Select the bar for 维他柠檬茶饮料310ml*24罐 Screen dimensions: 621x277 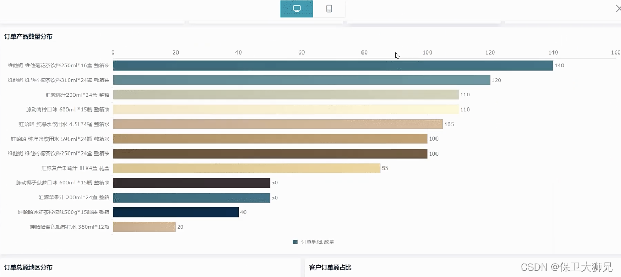[301, 80]
